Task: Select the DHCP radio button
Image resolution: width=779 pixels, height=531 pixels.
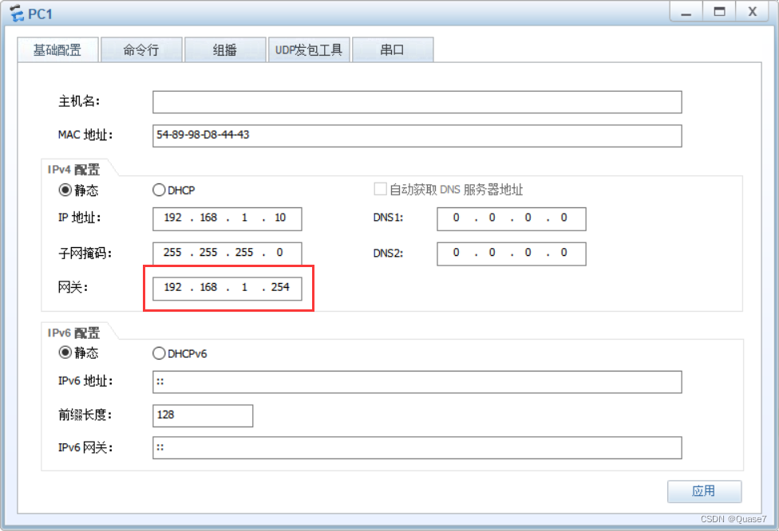Action: (159, 190)
